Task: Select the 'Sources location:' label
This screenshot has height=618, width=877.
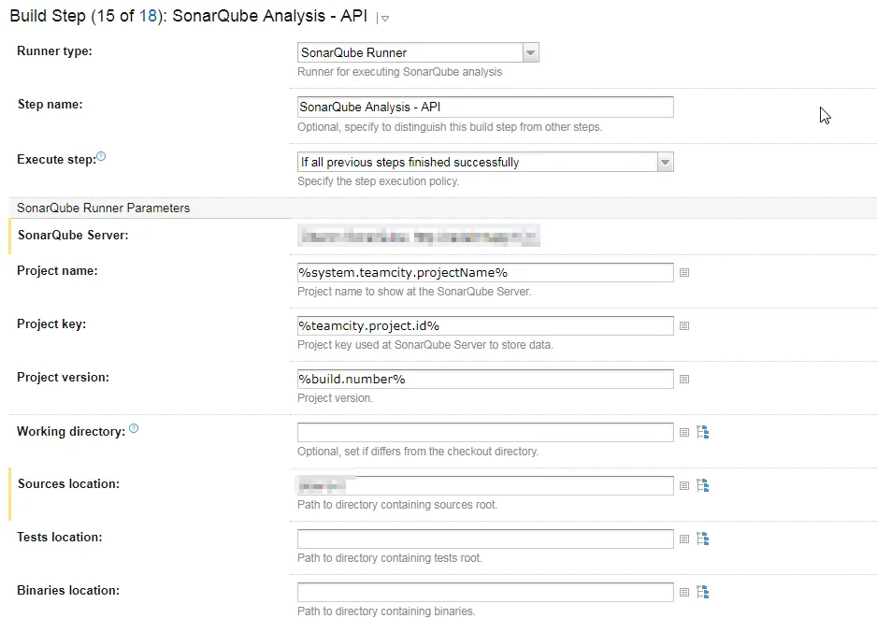Action: [x=68, y=483]
